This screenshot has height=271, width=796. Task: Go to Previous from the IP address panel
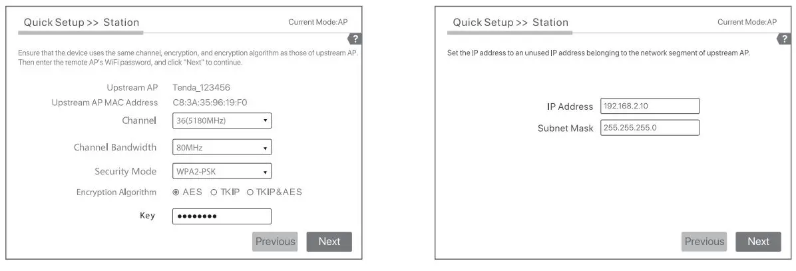(x=704, y=242)
